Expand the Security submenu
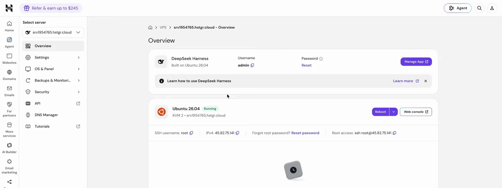This screenshot has width=502, height=188. pos(78,92)
